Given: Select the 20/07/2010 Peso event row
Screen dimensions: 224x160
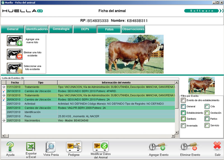Looking at the screenshot, I should tap(88, 116).
